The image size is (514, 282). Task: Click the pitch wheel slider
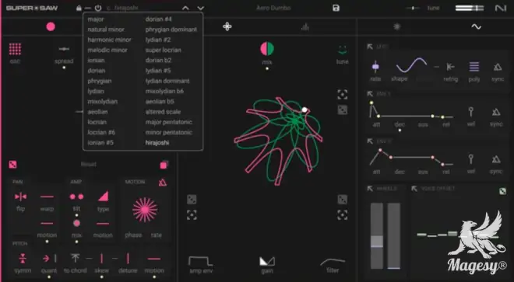click(377, 235)
